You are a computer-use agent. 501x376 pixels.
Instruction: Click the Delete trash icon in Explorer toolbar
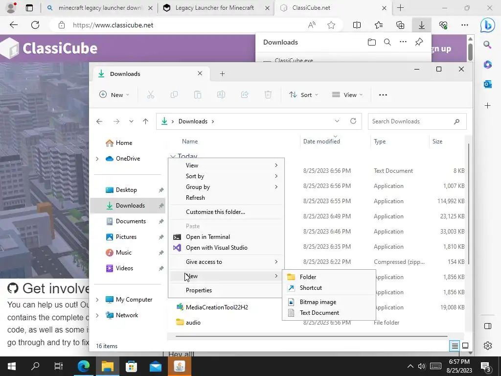(x=268, y=94)
